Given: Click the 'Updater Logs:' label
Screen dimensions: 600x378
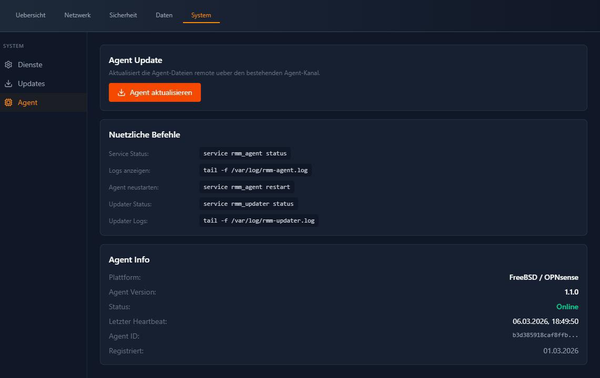Looking at the screenshot, I should click(128, 221).
